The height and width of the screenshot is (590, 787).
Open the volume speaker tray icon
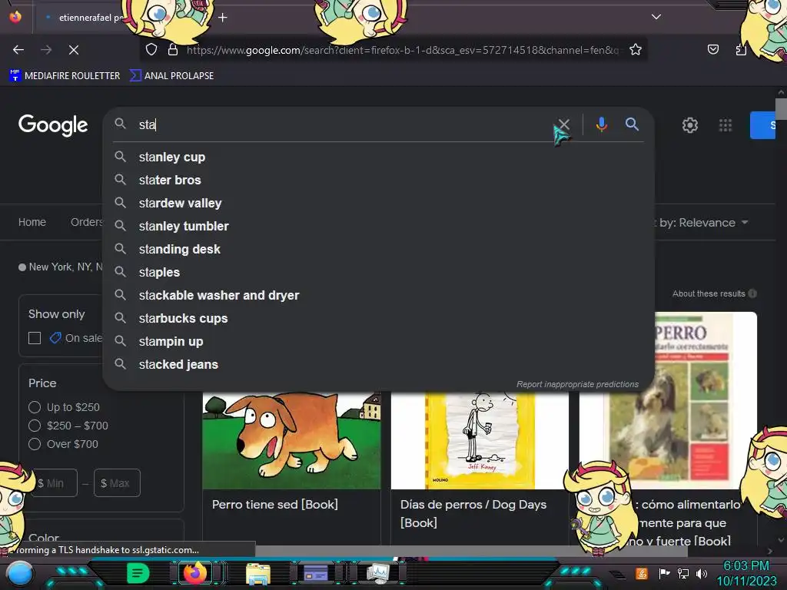[x=702, y=573]
